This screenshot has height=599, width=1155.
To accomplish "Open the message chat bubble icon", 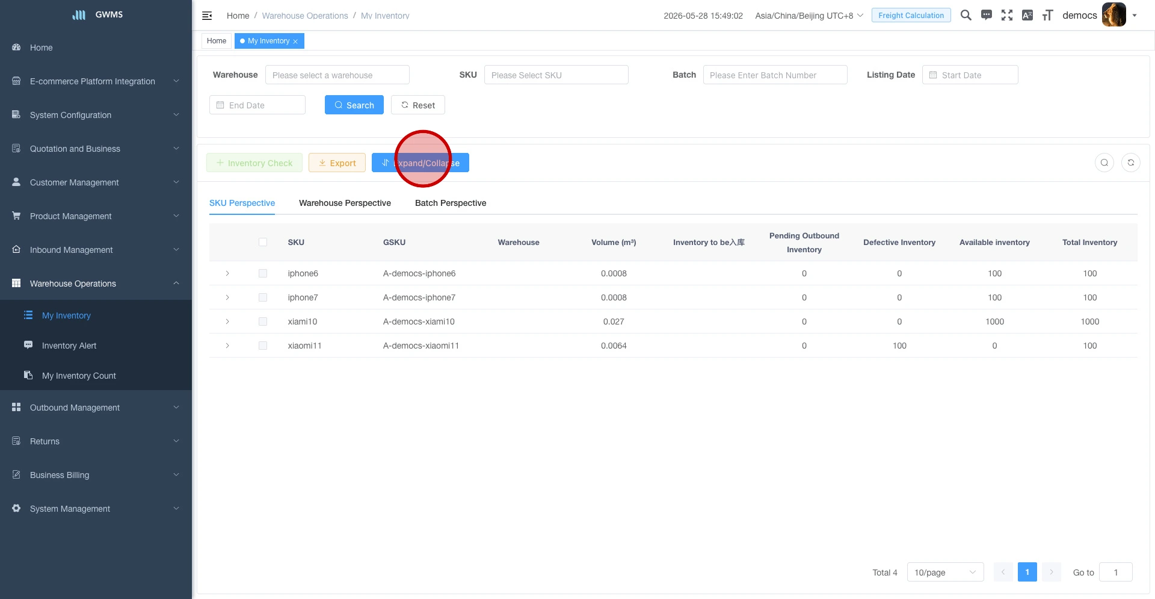I will tap(987, 15).
